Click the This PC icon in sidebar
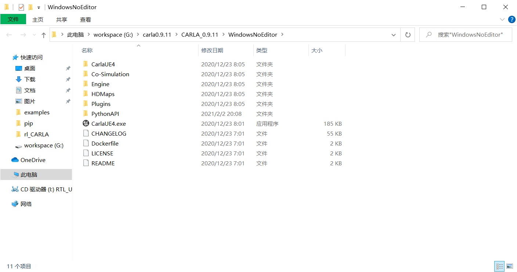The width and height of the screenshot is (517, 272). click(16, 175)
